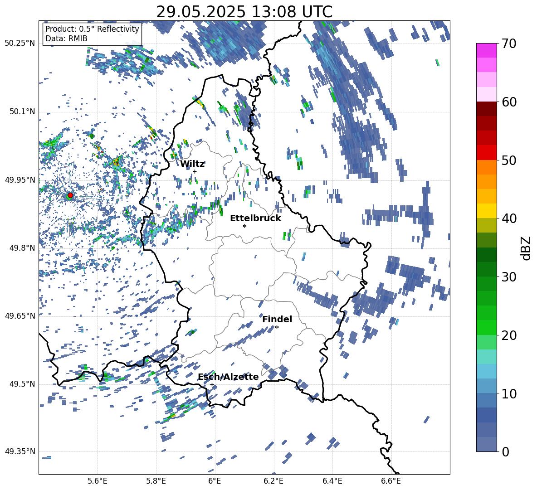The image size is (537, 490).
Task: Click the Ettelbruck city label
Action: pyautogui.click(x=255, y=218)
